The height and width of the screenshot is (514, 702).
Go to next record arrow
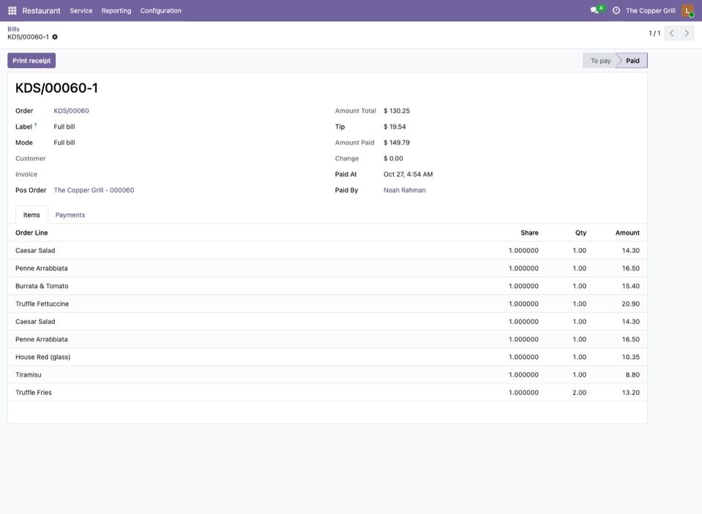(x=687, y=33)
